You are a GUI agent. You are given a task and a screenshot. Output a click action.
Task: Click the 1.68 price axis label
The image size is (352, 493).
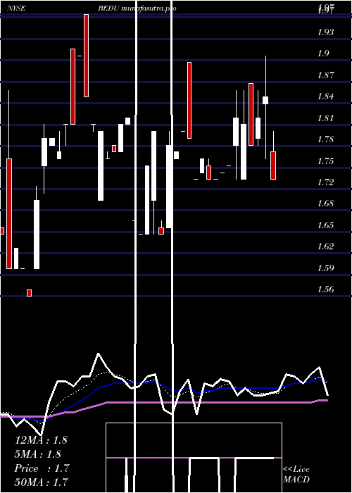[x=326, y=204]
